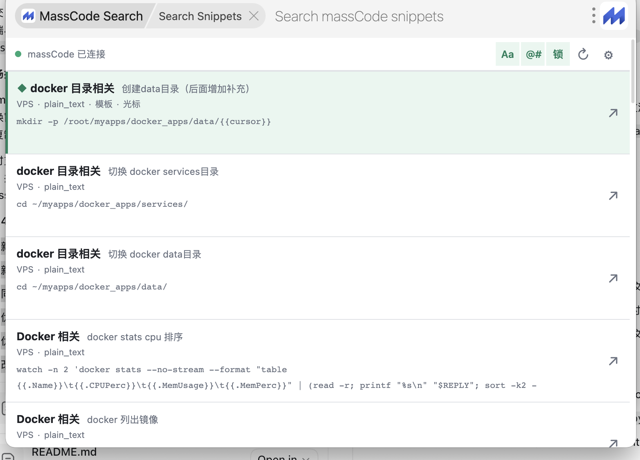Toggle the Aa case-sensitive search option

pyautogui.click(x=508, y=54)
